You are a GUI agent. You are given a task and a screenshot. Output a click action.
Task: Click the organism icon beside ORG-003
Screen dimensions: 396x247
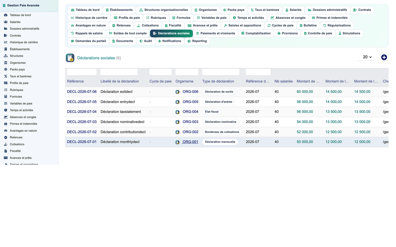click(178, 122)
